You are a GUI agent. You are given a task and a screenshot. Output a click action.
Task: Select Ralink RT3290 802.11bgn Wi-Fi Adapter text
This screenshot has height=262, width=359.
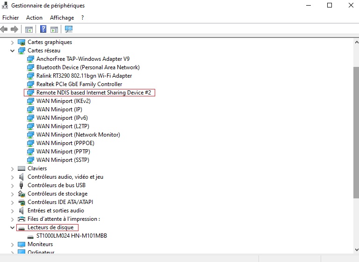pos(84,76)
